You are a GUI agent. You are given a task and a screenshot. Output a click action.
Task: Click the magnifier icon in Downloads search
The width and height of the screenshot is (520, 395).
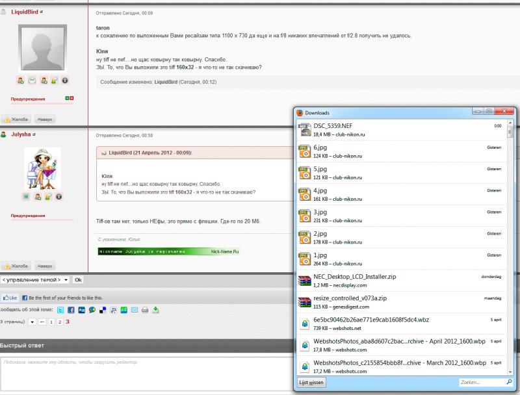pos(509,382)
